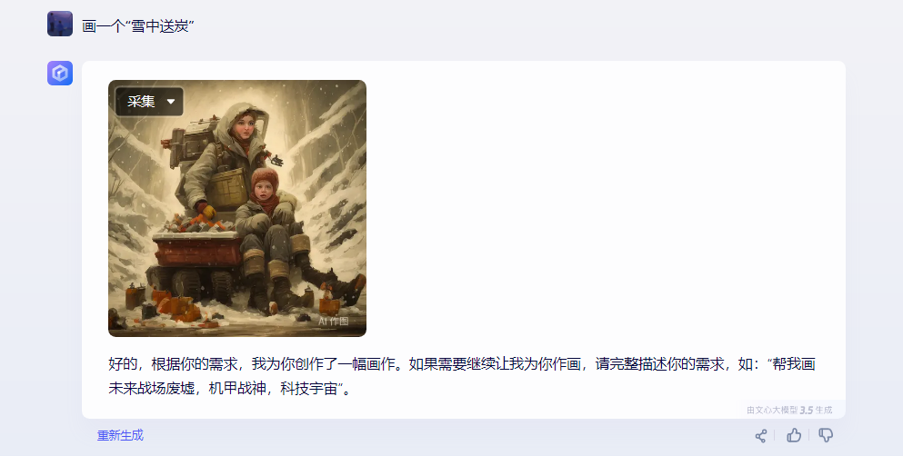Screen dimensions: 903x456
Task: Click the share icon below the response
Action: click(x=761, y=436)
